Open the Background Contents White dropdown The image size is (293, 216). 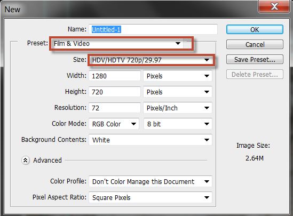click(151, 140)
